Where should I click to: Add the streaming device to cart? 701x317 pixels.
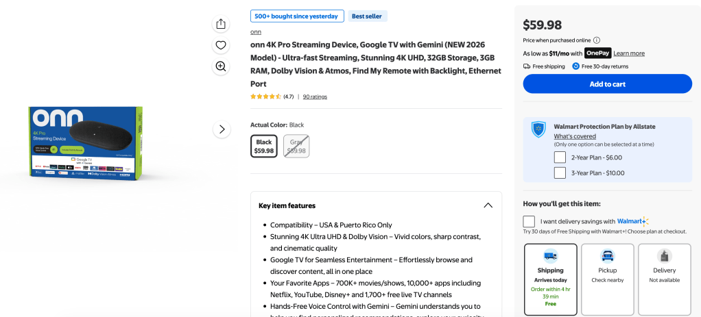tap(607, 84)
